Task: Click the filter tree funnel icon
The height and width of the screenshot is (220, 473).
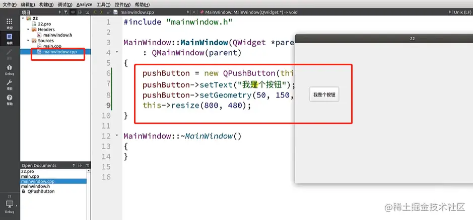Action: (x=66, y=13)
